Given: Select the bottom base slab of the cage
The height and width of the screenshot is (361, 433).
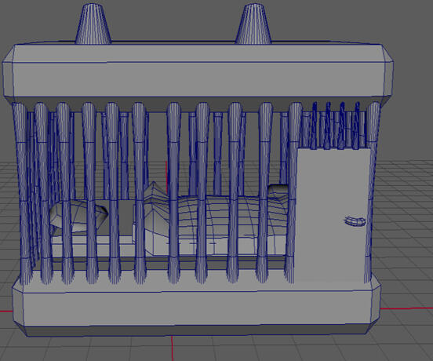Looking at the screenshot, I should click(197, 307).
